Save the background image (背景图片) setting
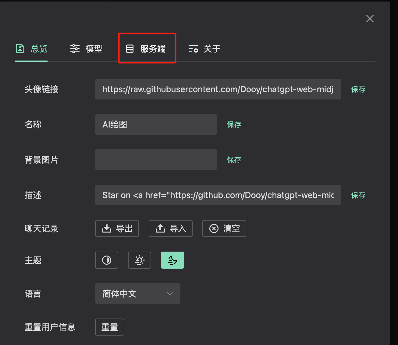Screen dimensions: 398x345 (234, 160)
